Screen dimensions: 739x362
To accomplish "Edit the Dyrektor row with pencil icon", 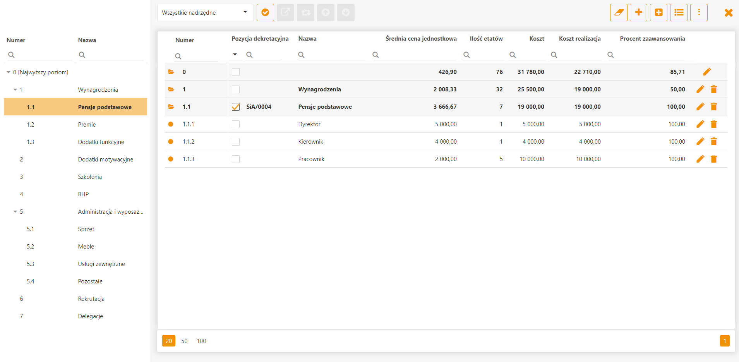I will [700, 124].
